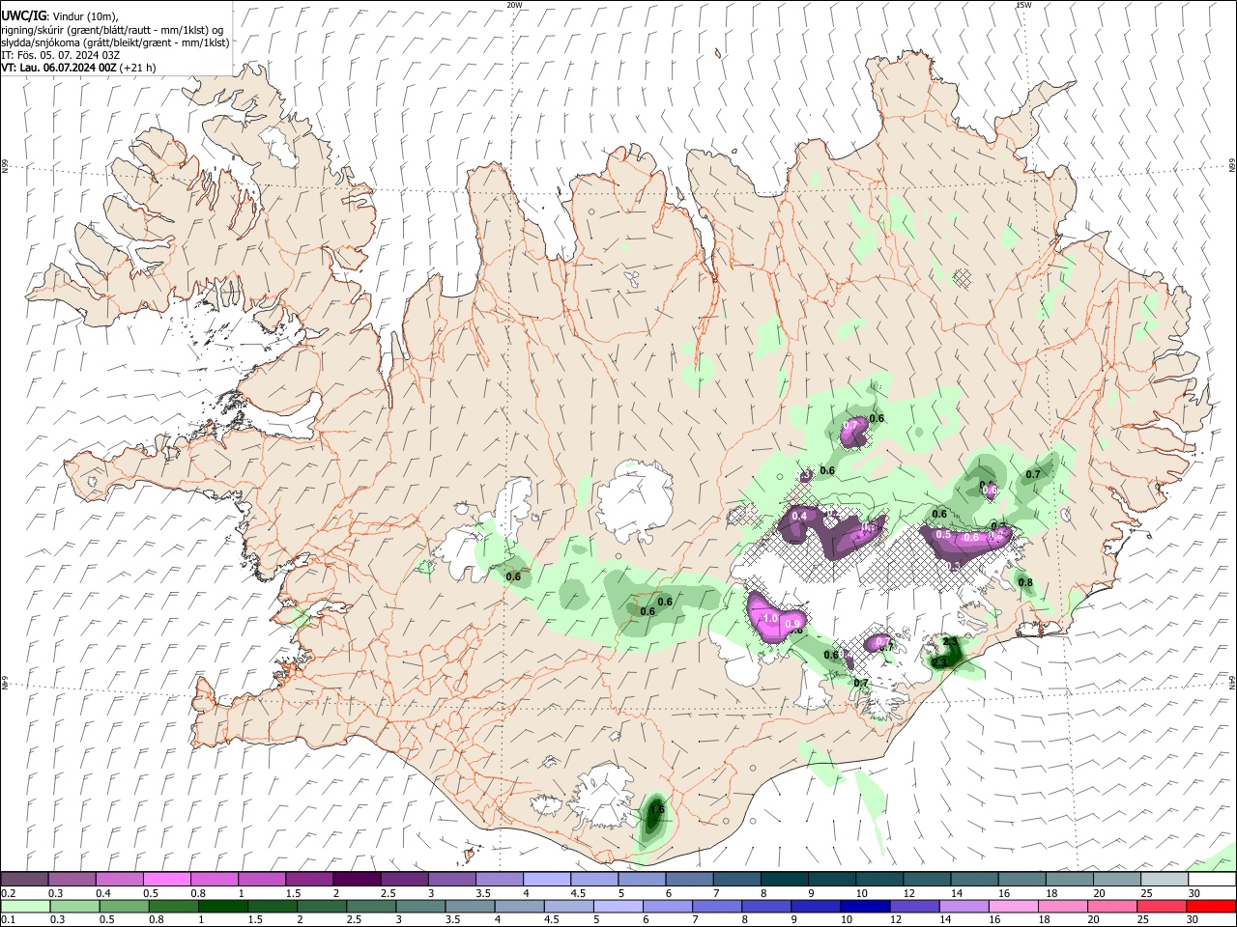This screenshot has width=1237, height=927.
Task: Click the '1.6' rainfall value on the south coast
Action: coord(657,809)
